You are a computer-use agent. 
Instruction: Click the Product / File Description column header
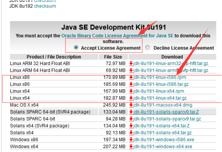[54, 57]
